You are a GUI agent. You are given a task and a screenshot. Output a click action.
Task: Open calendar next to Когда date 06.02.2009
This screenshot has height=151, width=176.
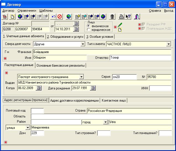click(x=38, y=88)
